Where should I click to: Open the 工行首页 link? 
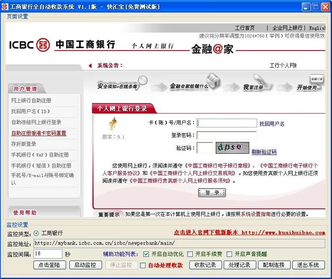(245, 28)
